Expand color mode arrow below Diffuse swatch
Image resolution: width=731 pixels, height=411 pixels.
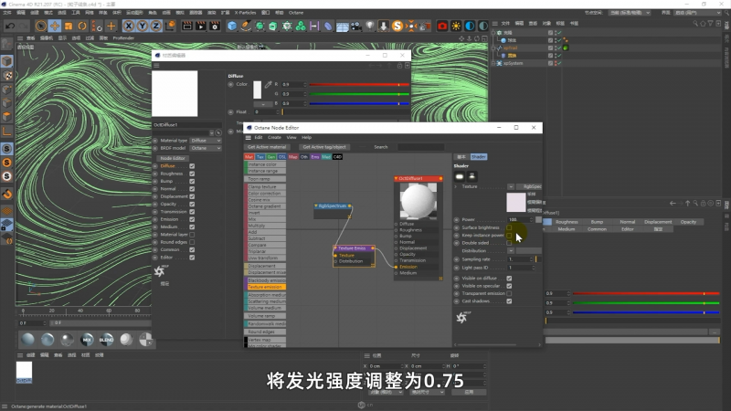click(263, 103)
